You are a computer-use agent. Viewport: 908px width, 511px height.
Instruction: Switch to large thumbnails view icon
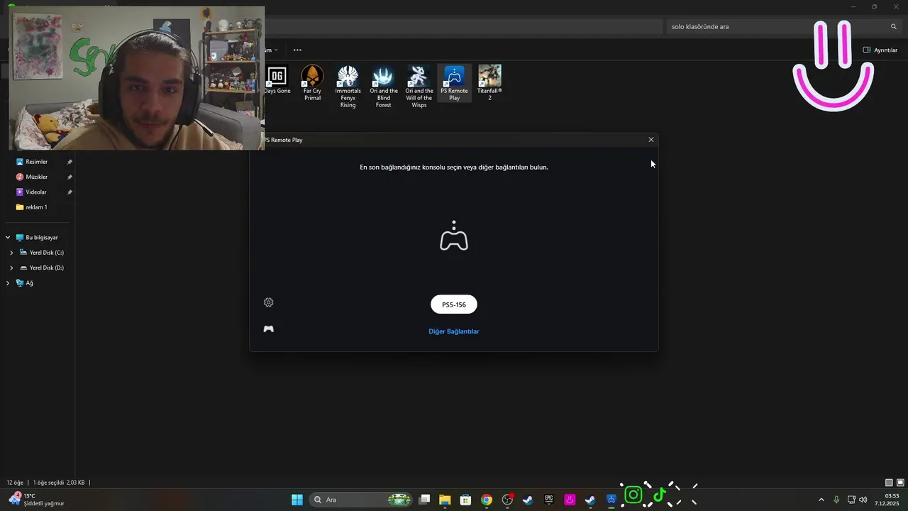click(901, 483)
